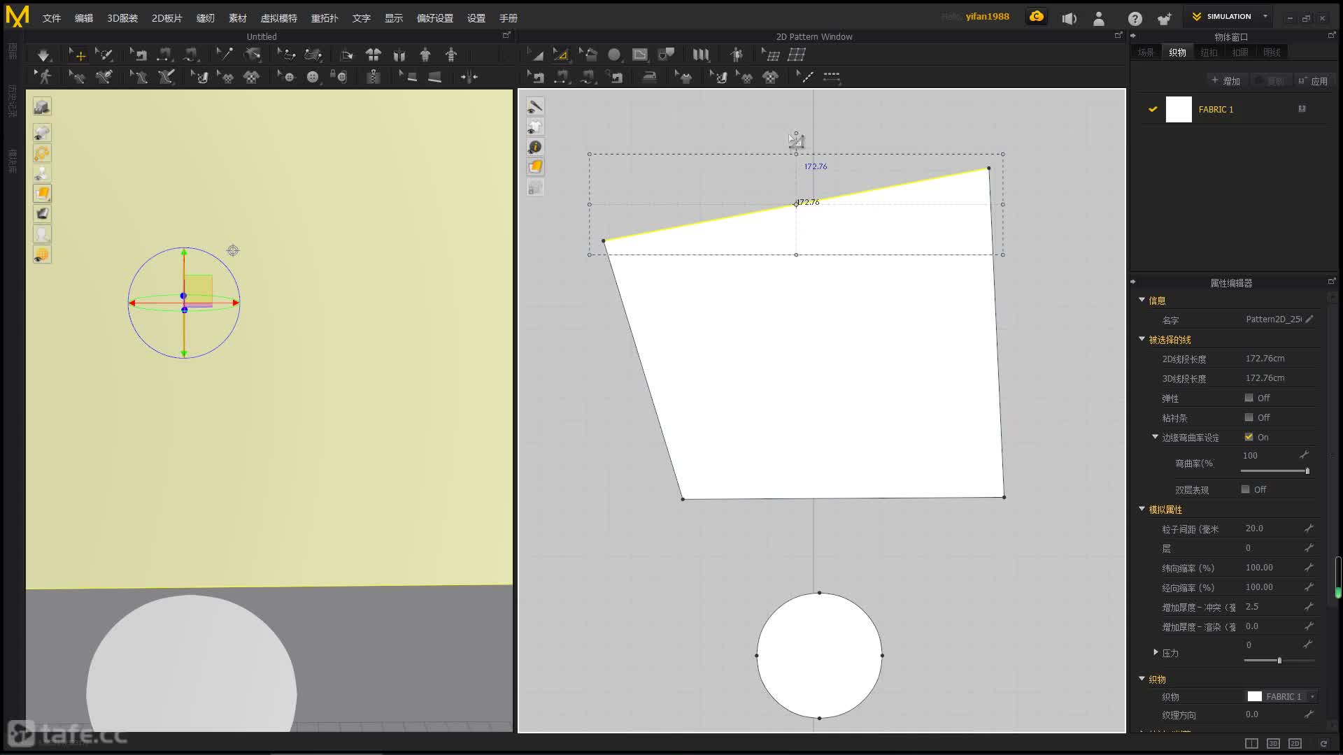Click the 压力 slider handle
Image resolution: width=1343 pixels, height=755 pixels.
click(x=1279, y=661)
